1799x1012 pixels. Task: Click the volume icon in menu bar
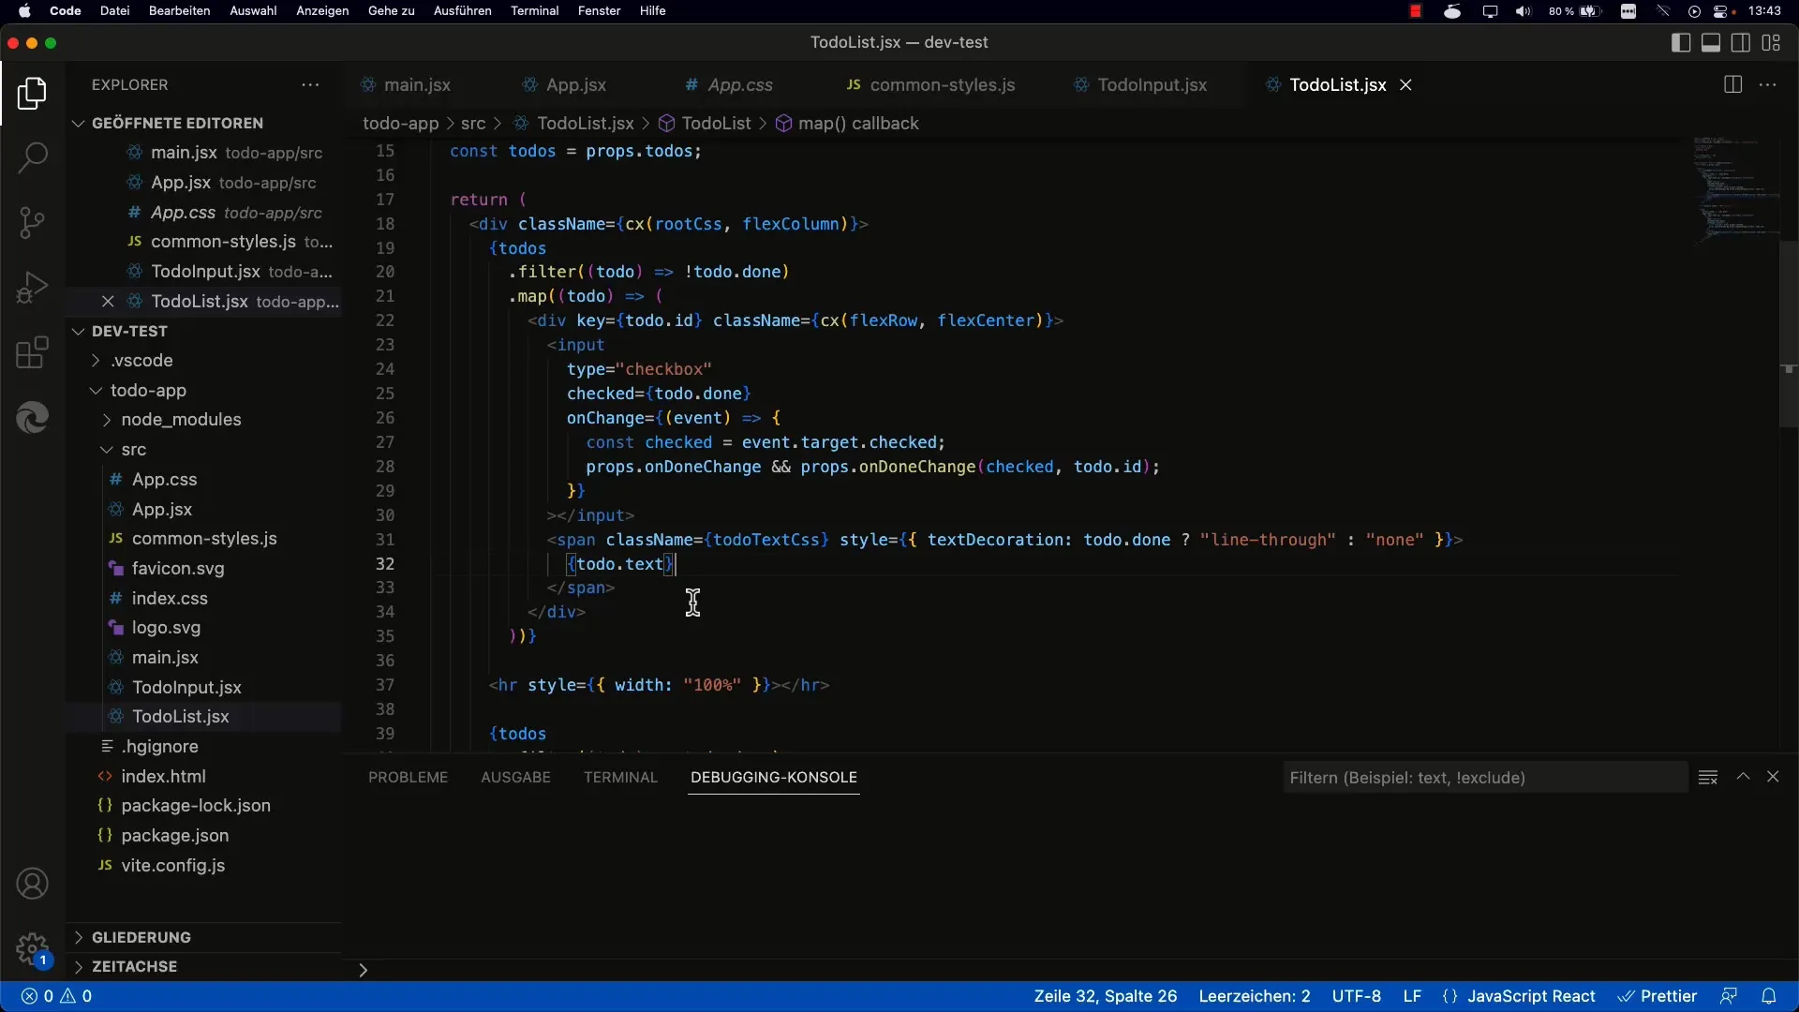pos(1524,11)
